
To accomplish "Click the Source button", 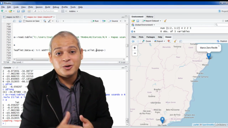I will coord(113,21).
